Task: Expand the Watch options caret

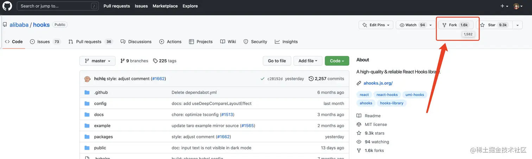Action: pyautogui.click(x=431, y=25)
